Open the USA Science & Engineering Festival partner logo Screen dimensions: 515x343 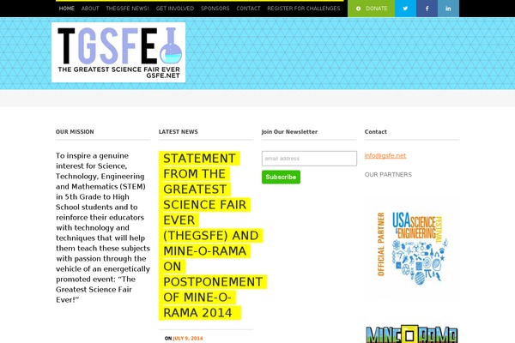tap(412, 248)
